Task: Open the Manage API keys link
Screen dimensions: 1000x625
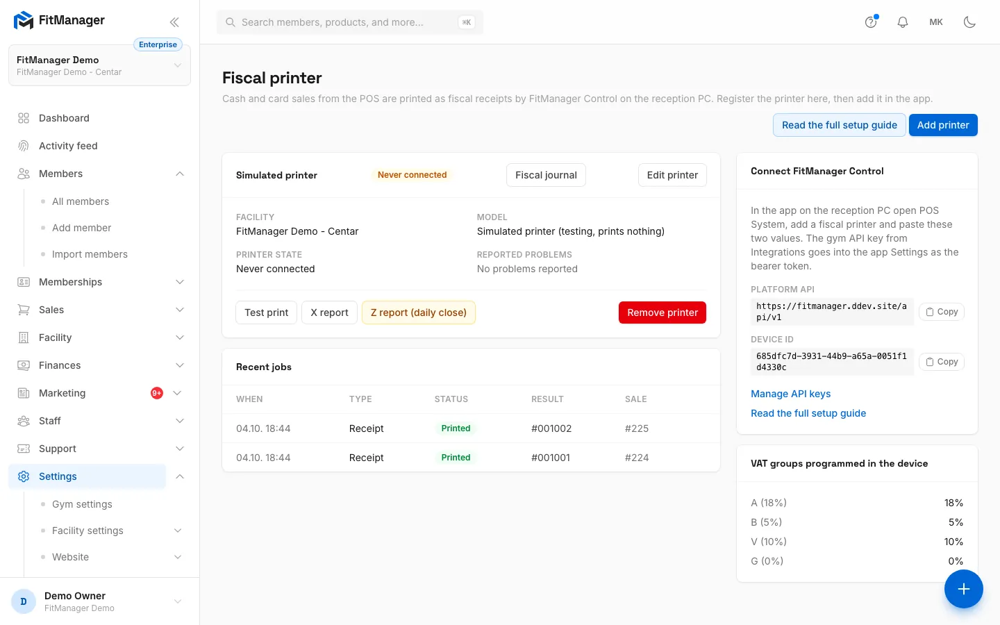Action: [790, 394]
